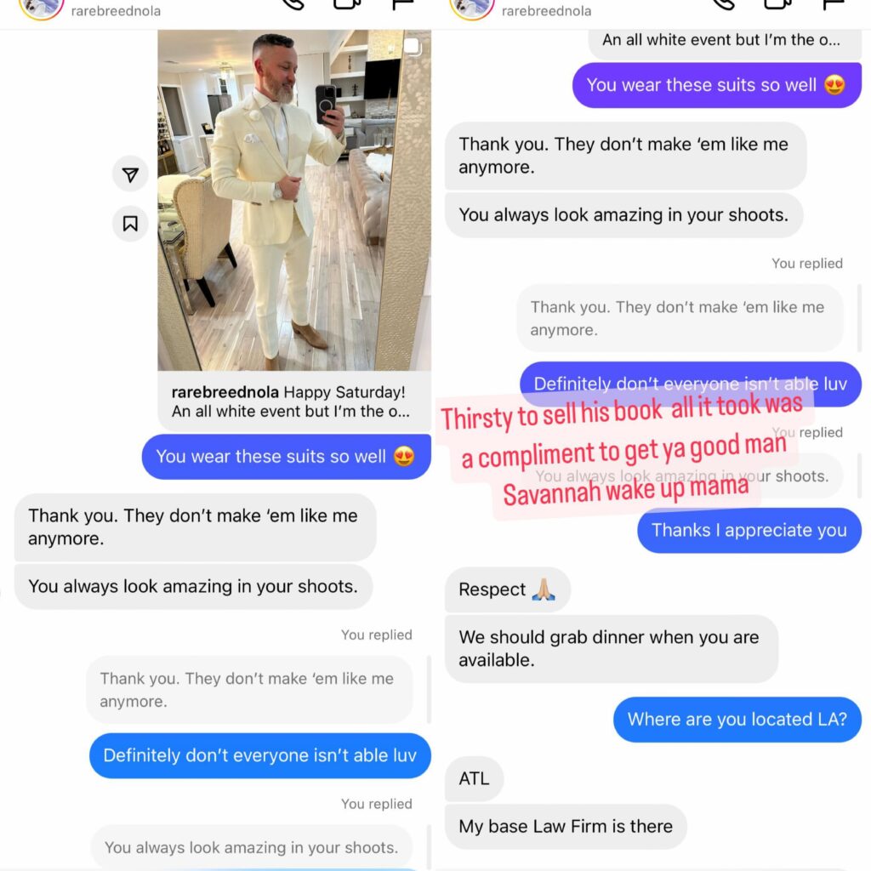Open the shared white suit mirror photo
This screenshot has width=871, height=871.
pyautogui.click(x=294, y=200)
